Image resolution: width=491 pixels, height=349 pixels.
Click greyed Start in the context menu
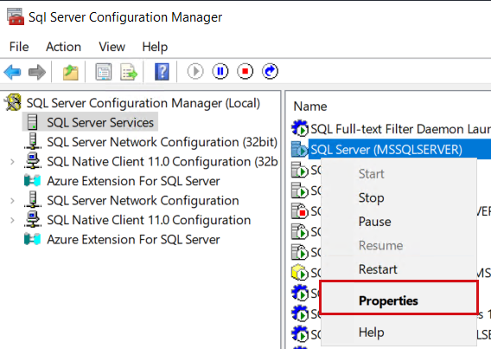pyautogui.click(x=399, y=174)
